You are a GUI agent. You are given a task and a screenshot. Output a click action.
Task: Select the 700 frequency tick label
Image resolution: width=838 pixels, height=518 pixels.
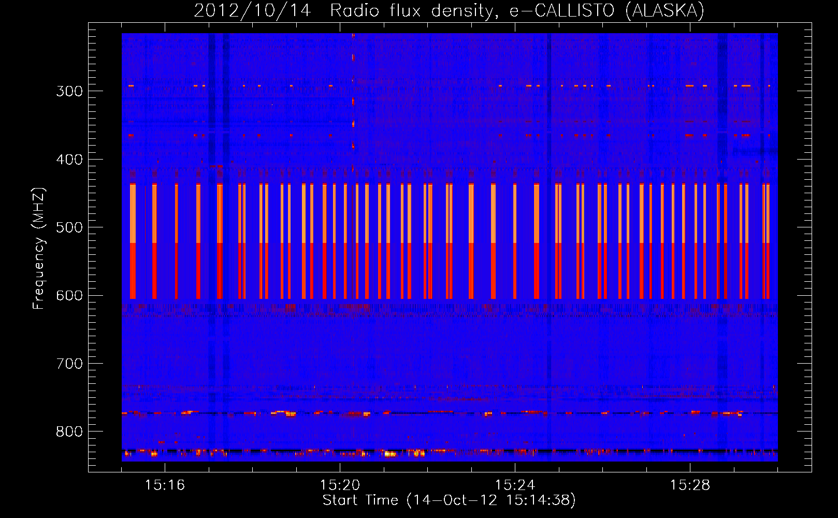(x=69, y=364)
